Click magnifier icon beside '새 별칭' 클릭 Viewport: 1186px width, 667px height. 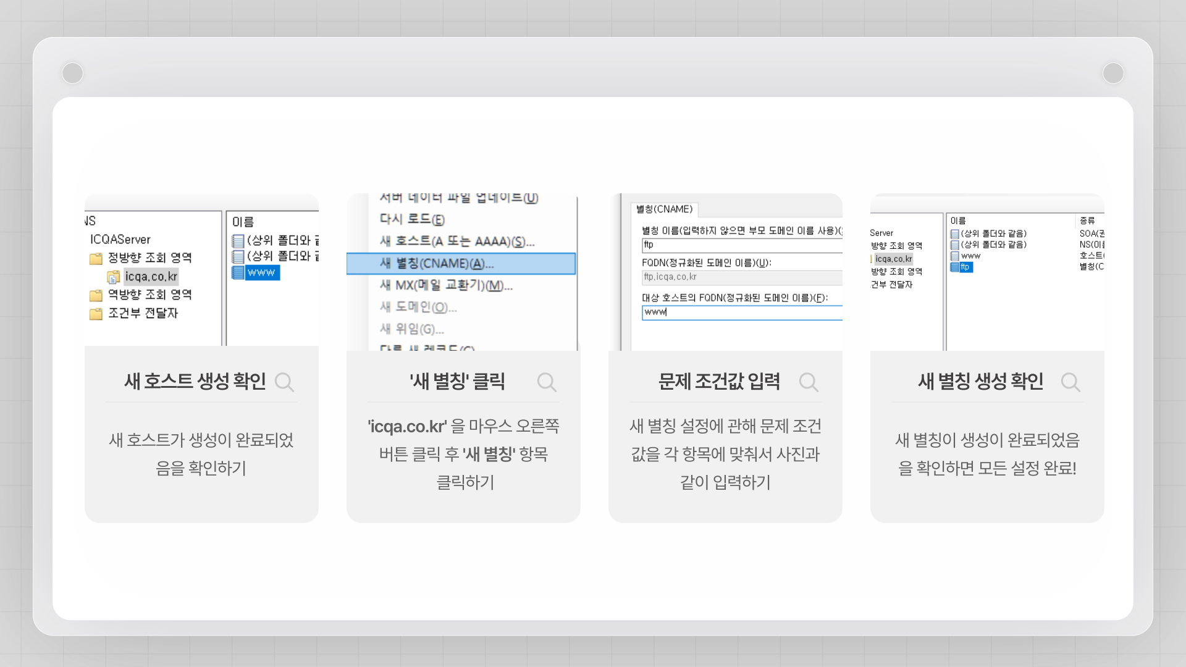tap(546, 382)
